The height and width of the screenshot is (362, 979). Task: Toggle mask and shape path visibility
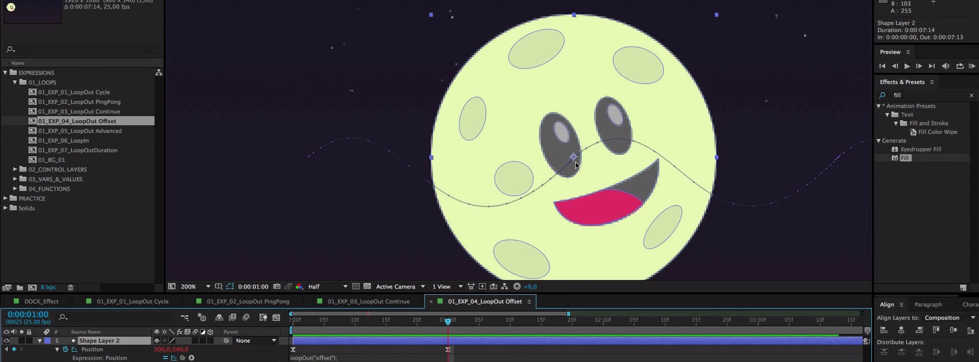tap(230, 287)
